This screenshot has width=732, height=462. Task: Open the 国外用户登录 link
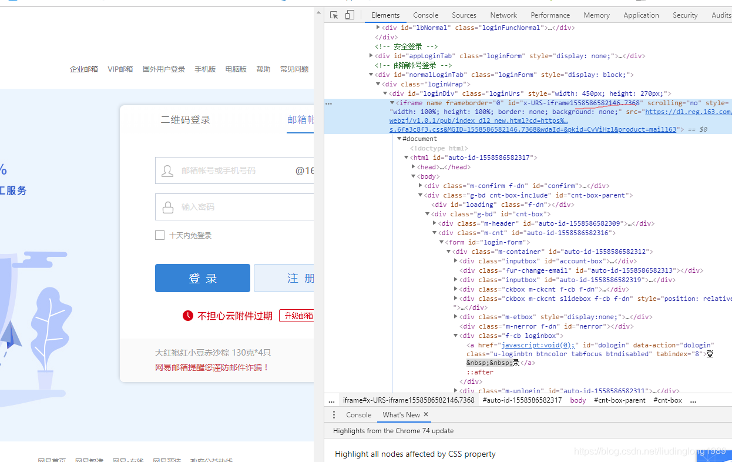click(x=164, y=69)
